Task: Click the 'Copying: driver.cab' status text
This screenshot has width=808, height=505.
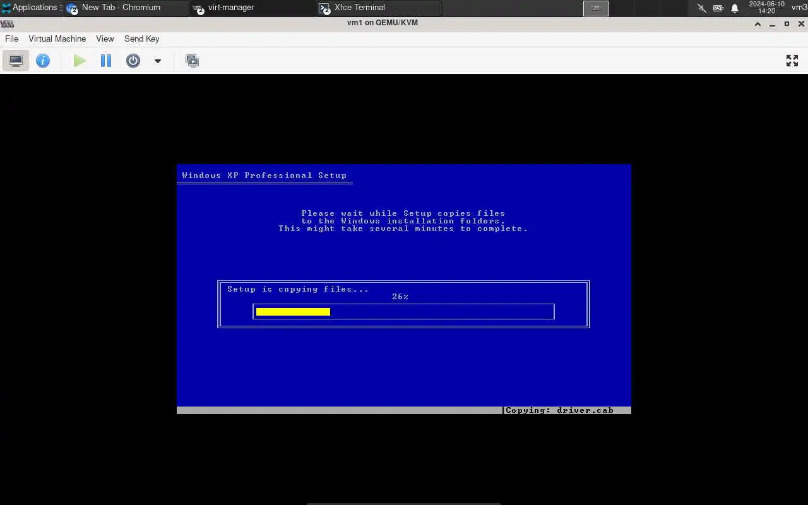Action: (559, 410)
